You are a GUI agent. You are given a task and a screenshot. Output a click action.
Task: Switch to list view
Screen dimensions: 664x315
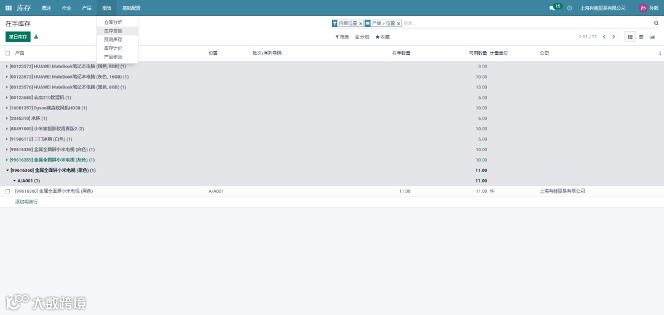point(630,37)
